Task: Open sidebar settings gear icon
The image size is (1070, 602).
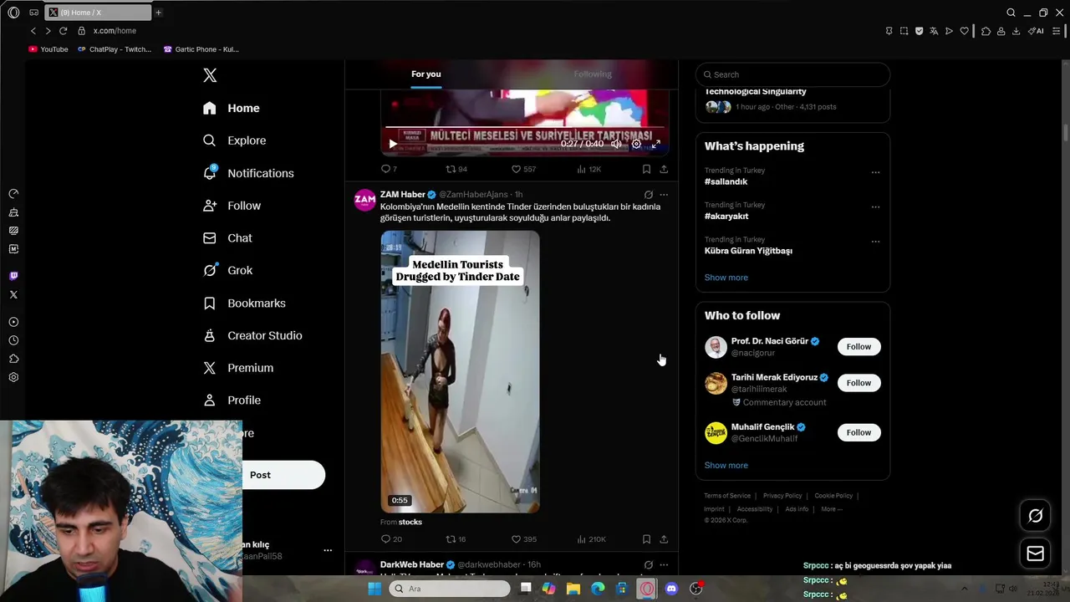Action: click(x=13, y=377)
